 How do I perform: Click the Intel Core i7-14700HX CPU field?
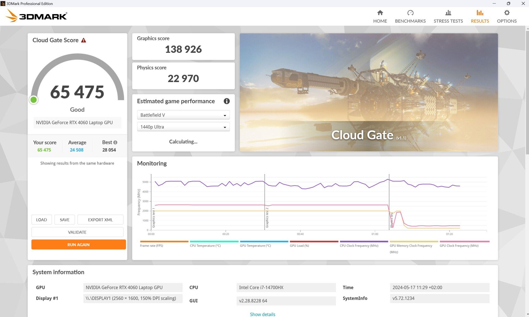[286, 288]
